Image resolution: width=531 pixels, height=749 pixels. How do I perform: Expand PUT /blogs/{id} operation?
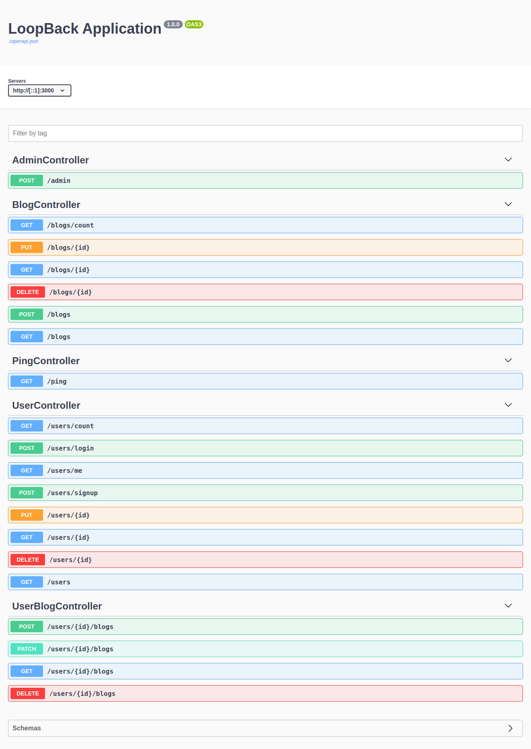click(265, 247)
